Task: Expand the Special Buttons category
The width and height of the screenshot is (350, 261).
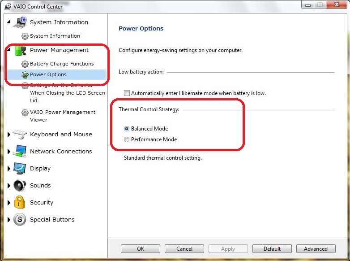Action: tap(9, 220)
